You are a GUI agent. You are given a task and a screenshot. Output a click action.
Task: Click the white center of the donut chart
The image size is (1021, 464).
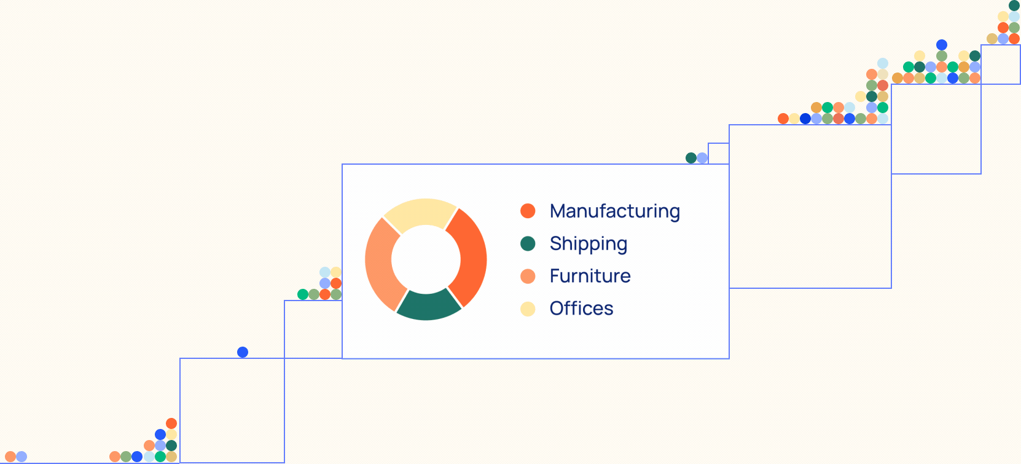click(x=426, y=259)
